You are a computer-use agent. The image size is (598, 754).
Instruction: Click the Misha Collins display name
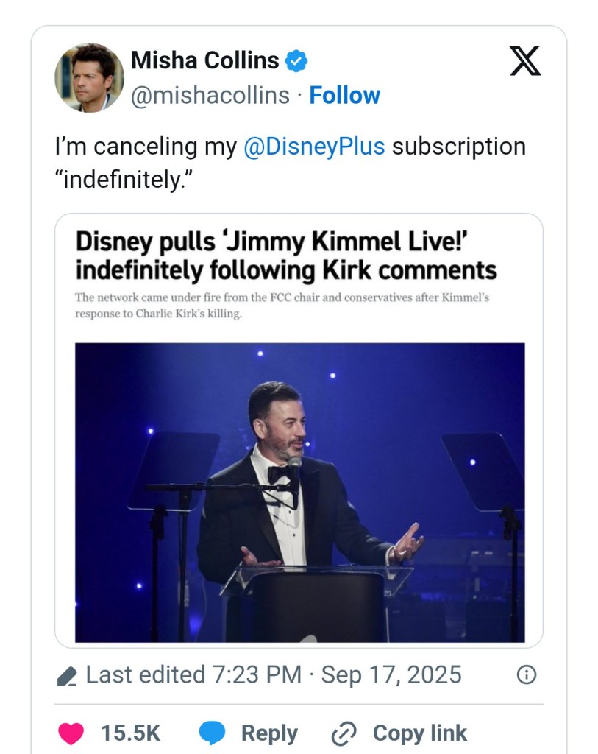click(204, 60)
